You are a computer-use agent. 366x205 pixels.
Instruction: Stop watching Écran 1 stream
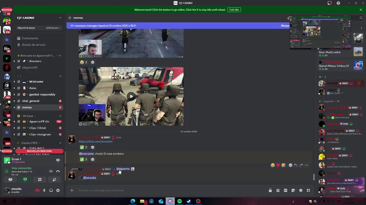(x=58, y=160)
